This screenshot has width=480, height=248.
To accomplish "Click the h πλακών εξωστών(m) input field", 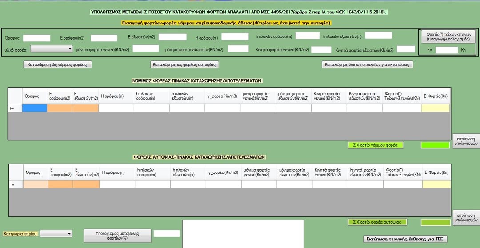I will point(378,36).
